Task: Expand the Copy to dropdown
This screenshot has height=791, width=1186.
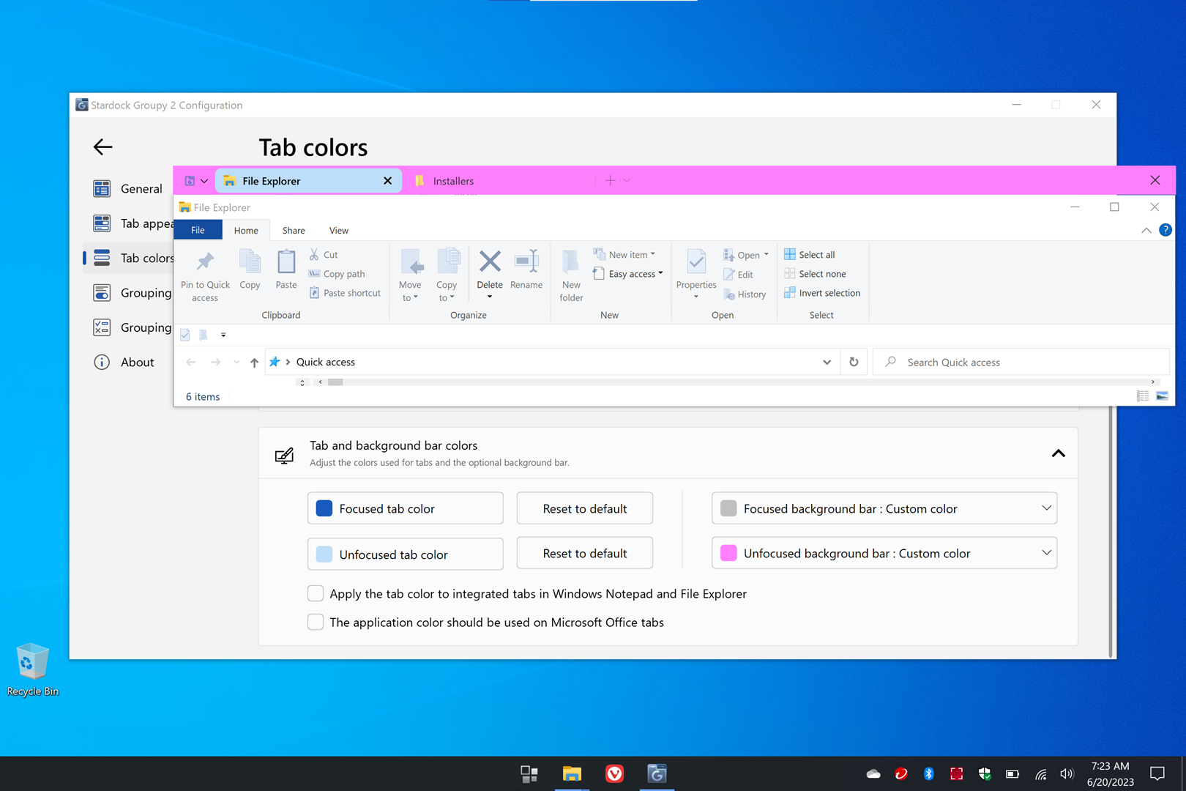Action: (x=452, y=298)
